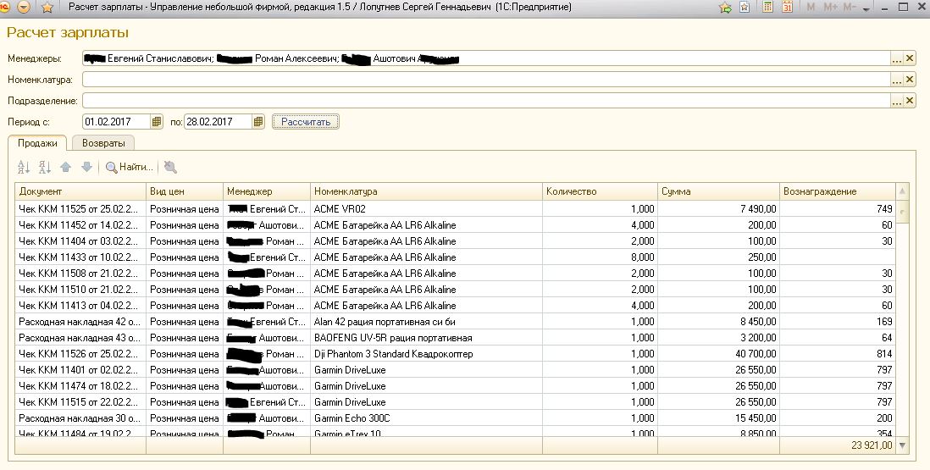Open date picker for period end 28.02.2017
The width and height of the screenshot is (930, 470).
tap(258, 122)
